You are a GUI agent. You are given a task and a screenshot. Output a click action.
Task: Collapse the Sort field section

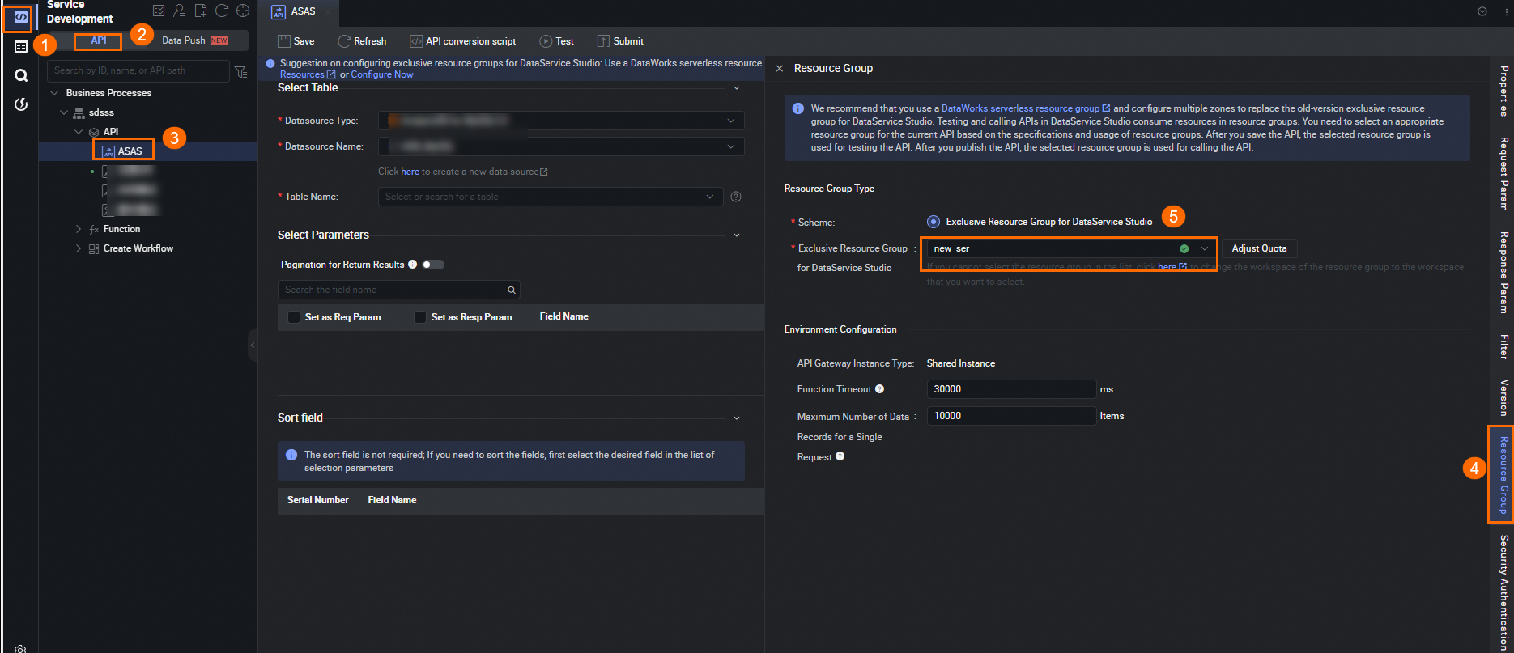point(736,418)
